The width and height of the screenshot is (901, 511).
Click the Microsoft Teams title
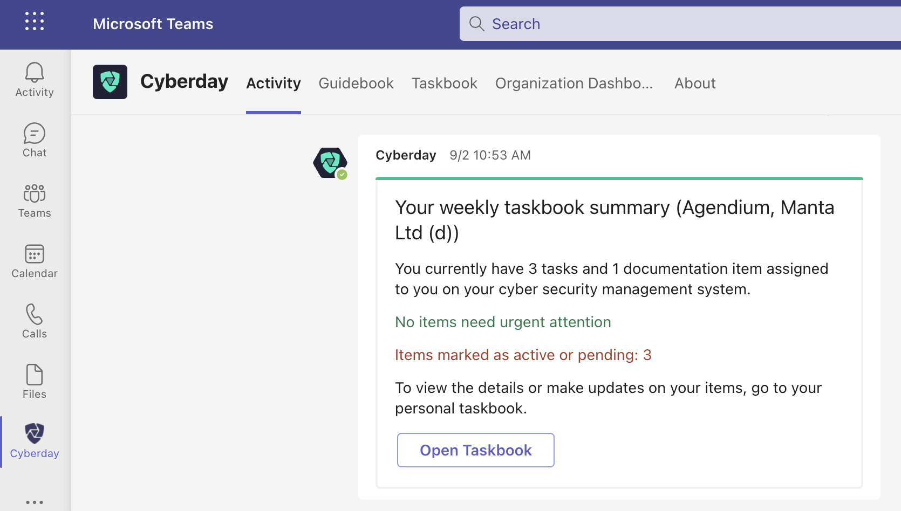coord(153,24)
